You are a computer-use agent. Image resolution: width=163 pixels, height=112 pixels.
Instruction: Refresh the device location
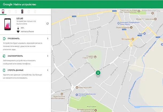click(x=48, y=24)
